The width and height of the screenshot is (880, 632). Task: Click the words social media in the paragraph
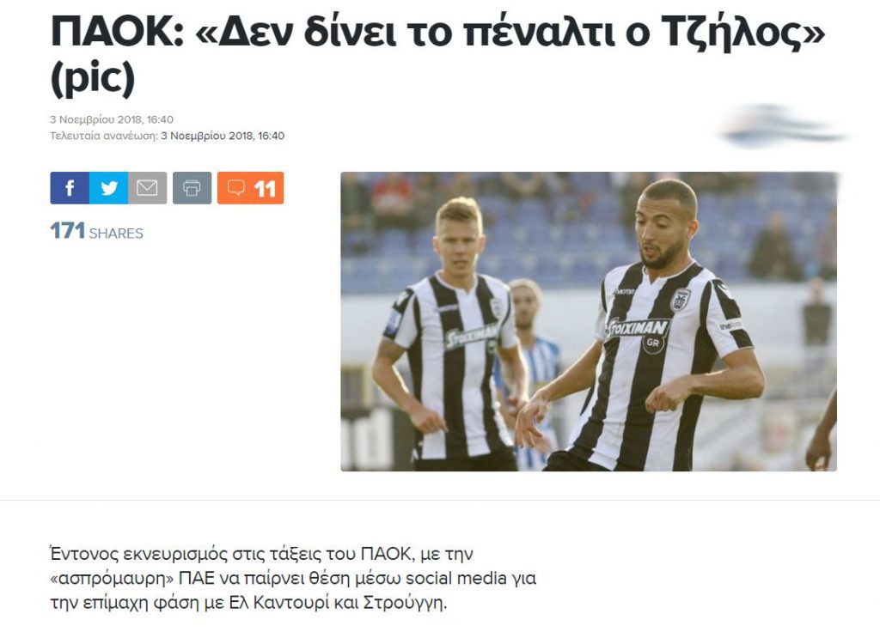pyautogui.click(x=456, y=578)
